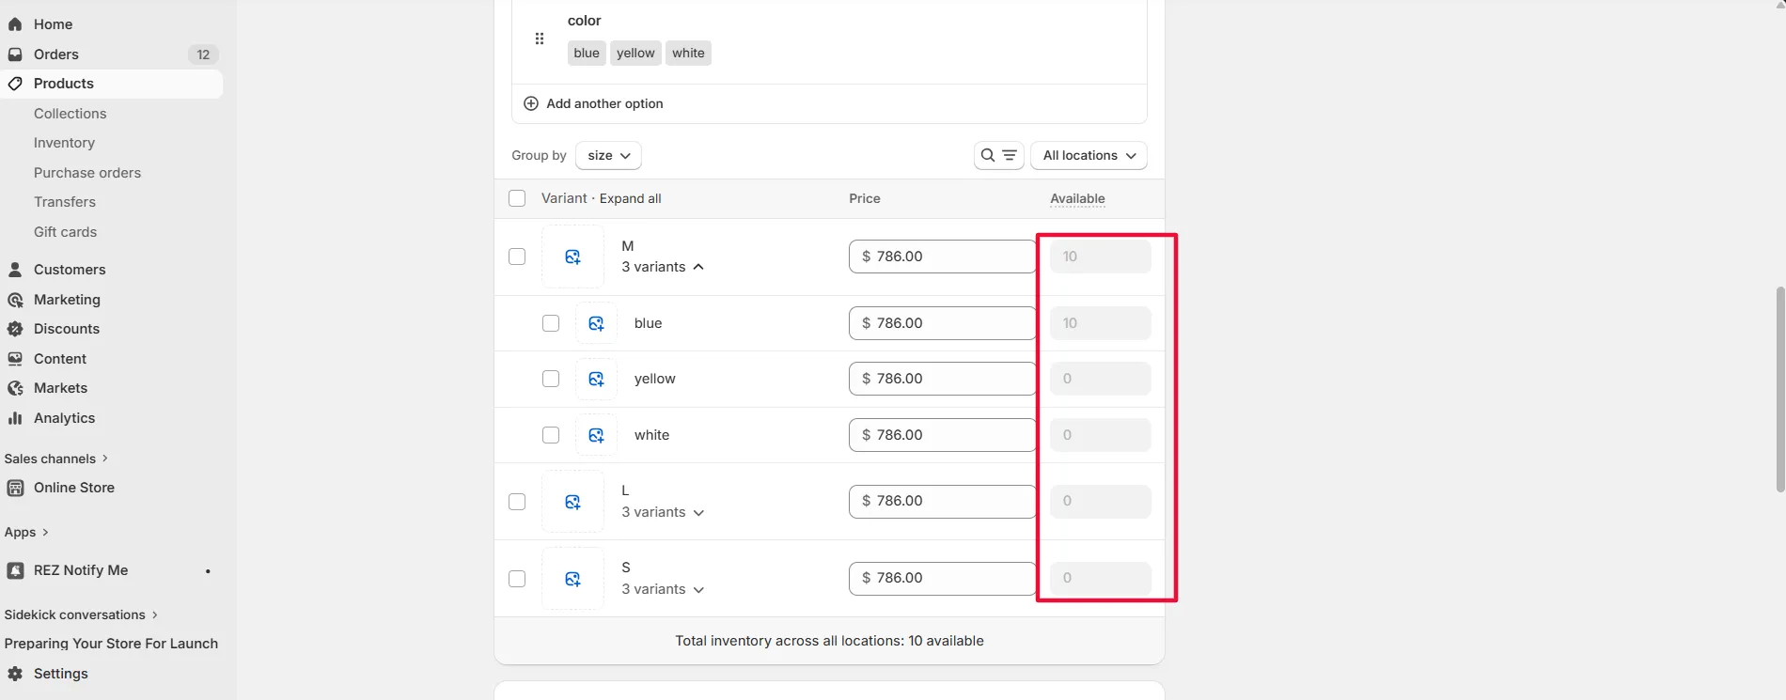
Task: Tick the blue variant checkbox
Action: (x=551, y=323)
